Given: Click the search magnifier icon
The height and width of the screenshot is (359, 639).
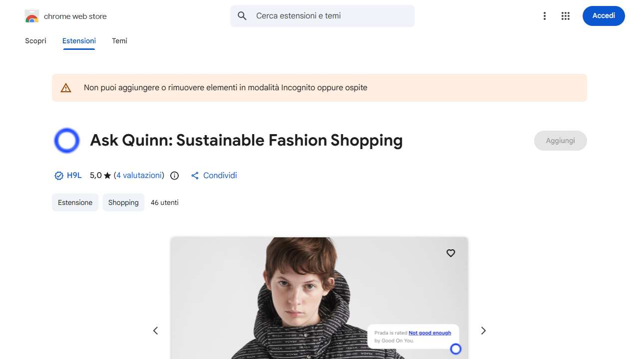Looking at the screenshot, I should coord(242,16).
